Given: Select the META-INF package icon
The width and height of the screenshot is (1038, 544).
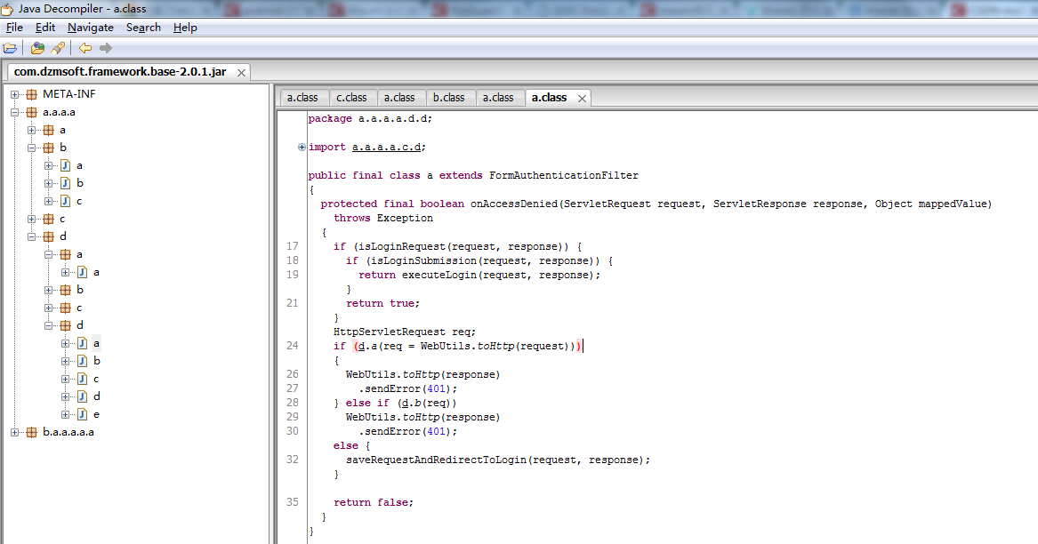Looking at the screenshot, I should tap(31, 94).
